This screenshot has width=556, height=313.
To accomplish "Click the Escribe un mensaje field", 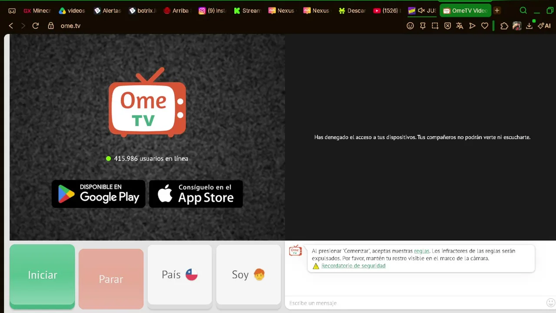I will click(415, 303).
